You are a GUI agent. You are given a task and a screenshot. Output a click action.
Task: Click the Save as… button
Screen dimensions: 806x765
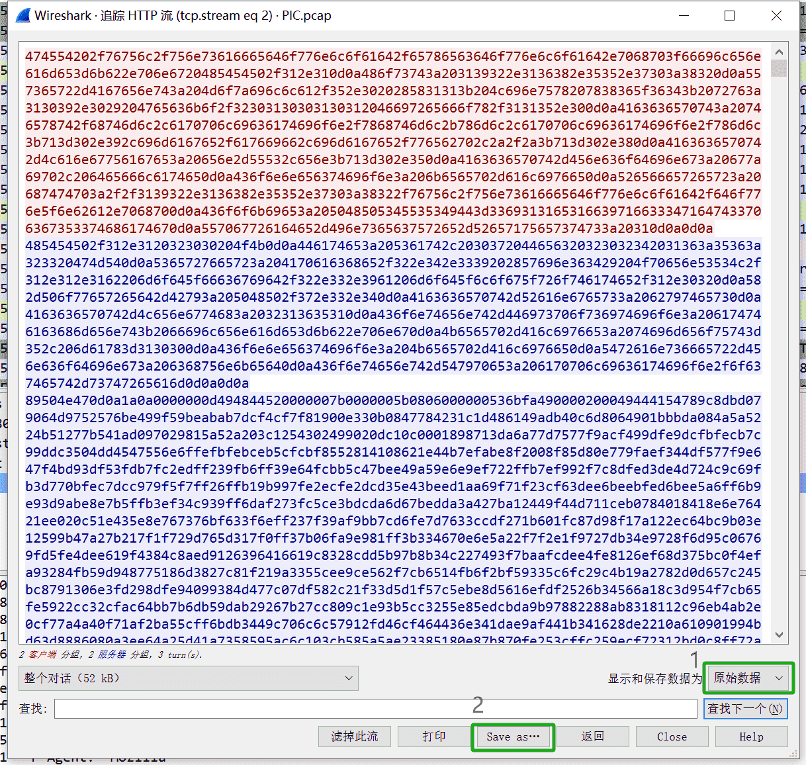coord(513,737)
